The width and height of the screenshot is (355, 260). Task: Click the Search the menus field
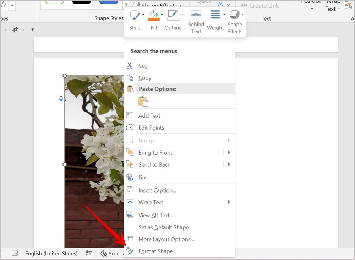click(x=179, y=51)
